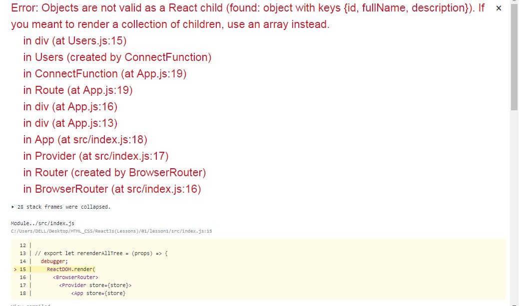Click the 'in div (at App.js:16)' line
The height and width of the screenshot is (306, 527).
tap(70, 107)
